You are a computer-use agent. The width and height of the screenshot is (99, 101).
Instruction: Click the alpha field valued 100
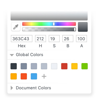[x=81, y=39]
